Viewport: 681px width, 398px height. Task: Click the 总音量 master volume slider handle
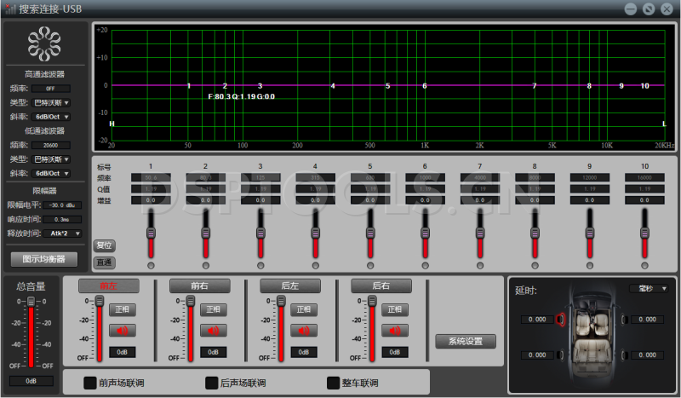click(31, 302)
